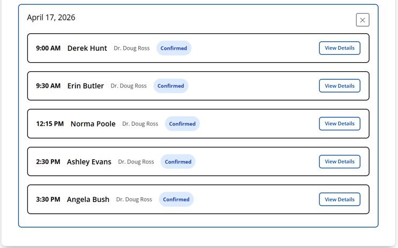View details for Erin Butler's appointment
Screen dimensions: 398x248
(340, 86)
